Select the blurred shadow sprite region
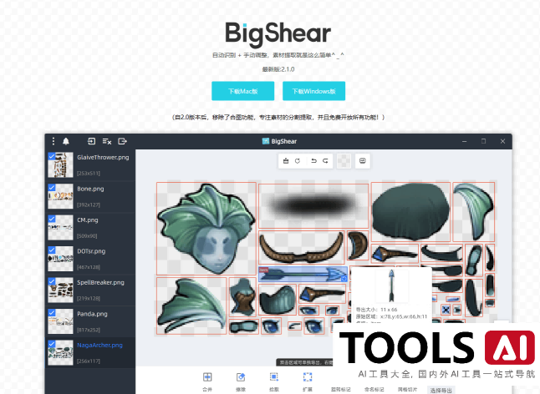540x394 pixels. click(313, 206)
